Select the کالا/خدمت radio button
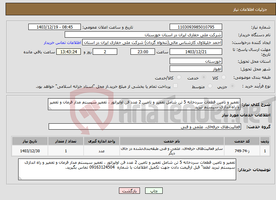Image resolution: width=276 pixels, height=200 pixels. coord(179,77)
